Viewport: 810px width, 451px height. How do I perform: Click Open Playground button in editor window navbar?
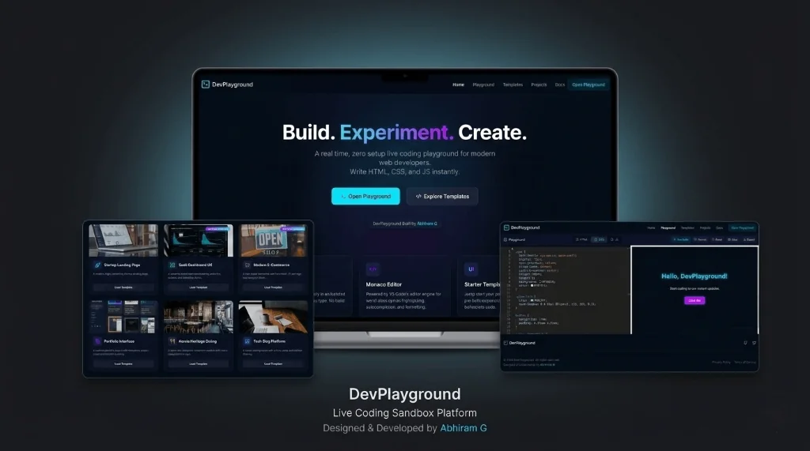pos(742,227)
